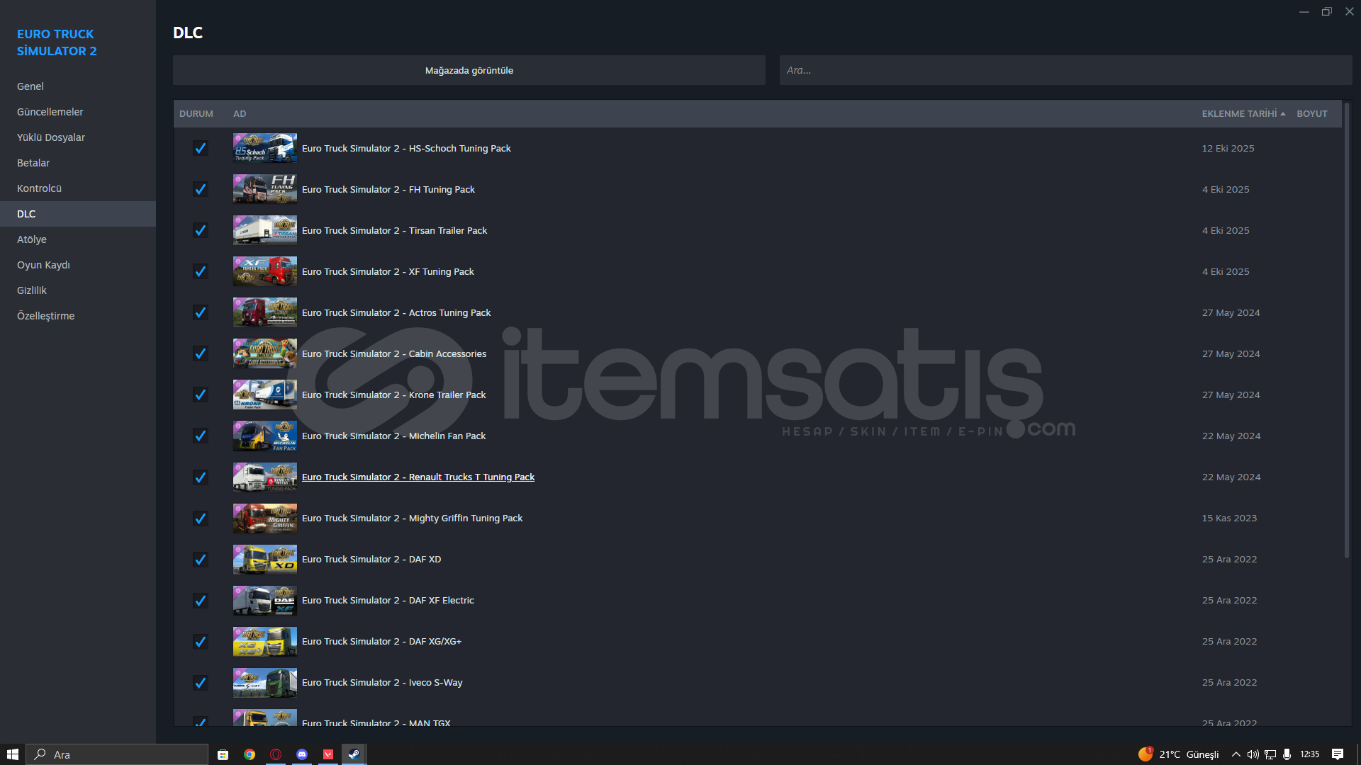Open Discord from the taskbar
Screen dimensions: 1361x765
pos(302,754)
